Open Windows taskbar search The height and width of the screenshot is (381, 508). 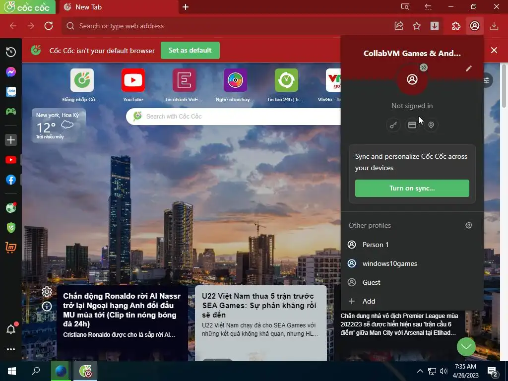click(x=36, y=371)
